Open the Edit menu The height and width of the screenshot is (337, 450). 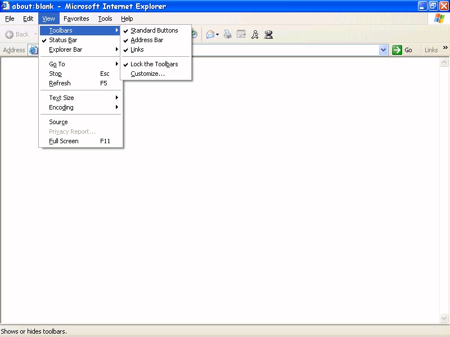point(28,19)
